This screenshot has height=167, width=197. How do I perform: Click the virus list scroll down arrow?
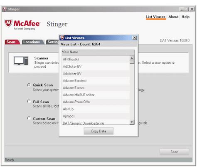coord(132,122)
